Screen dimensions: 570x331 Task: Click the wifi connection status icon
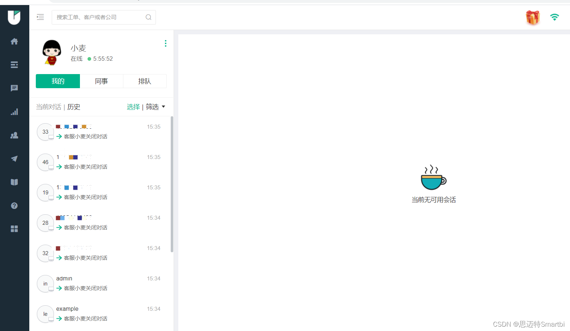[554, 17]
